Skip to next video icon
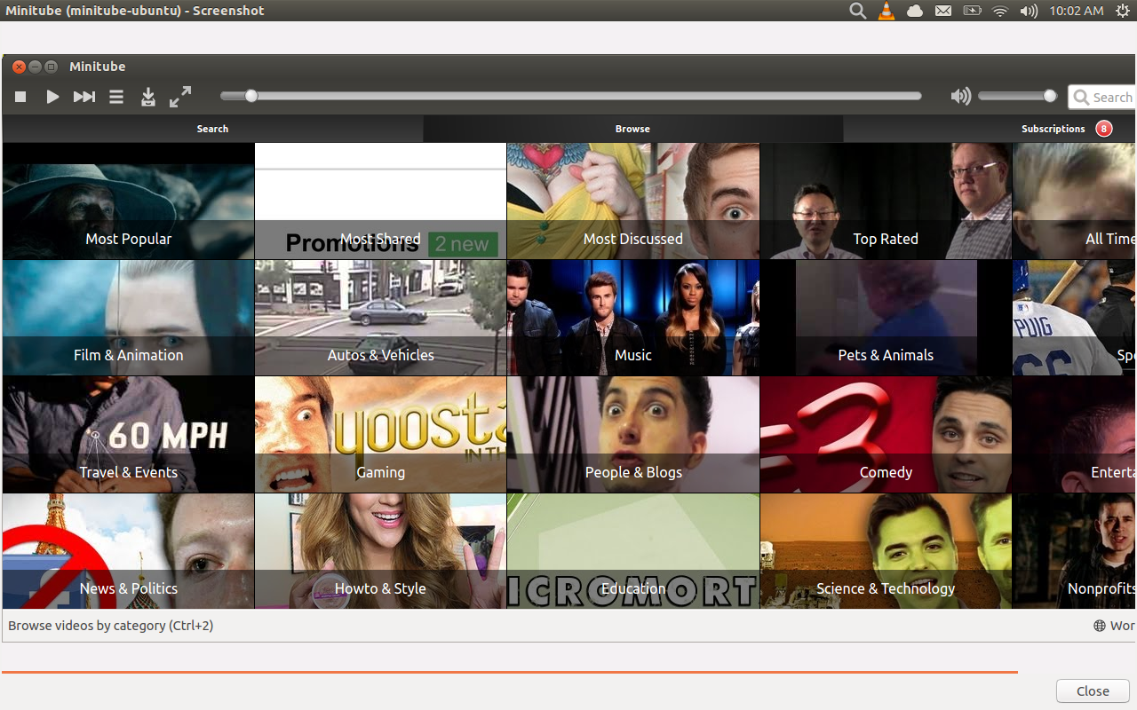 click(x=84, y=97)
